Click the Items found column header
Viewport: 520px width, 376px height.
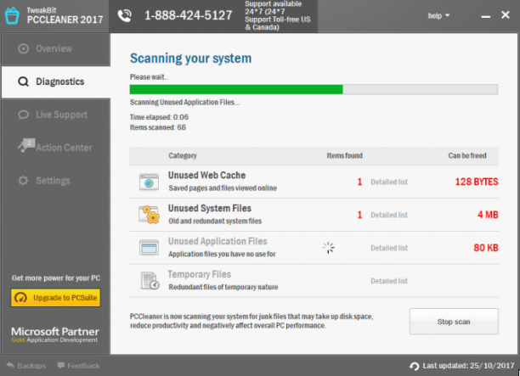tap(344, 155)
